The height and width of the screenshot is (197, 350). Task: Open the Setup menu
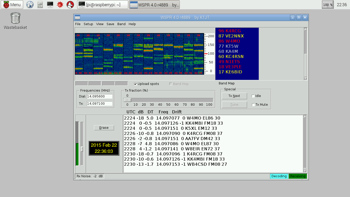point(88,24)
